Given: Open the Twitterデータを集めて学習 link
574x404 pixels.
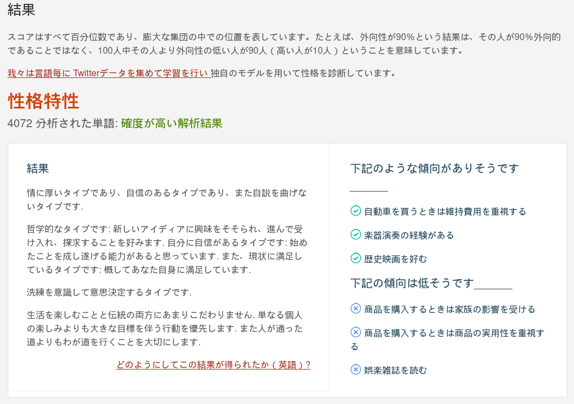Looking at the screenshot, I should tap(107, 73).
